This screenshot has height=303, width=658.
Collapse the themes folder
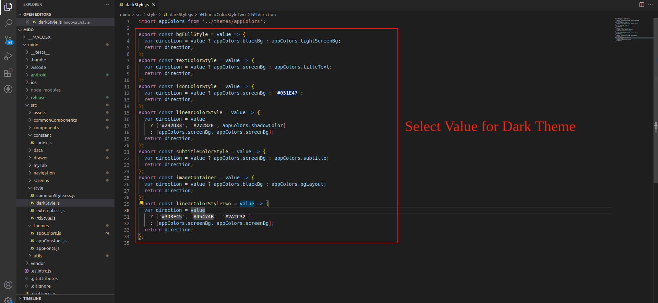[x=41, y=226]
